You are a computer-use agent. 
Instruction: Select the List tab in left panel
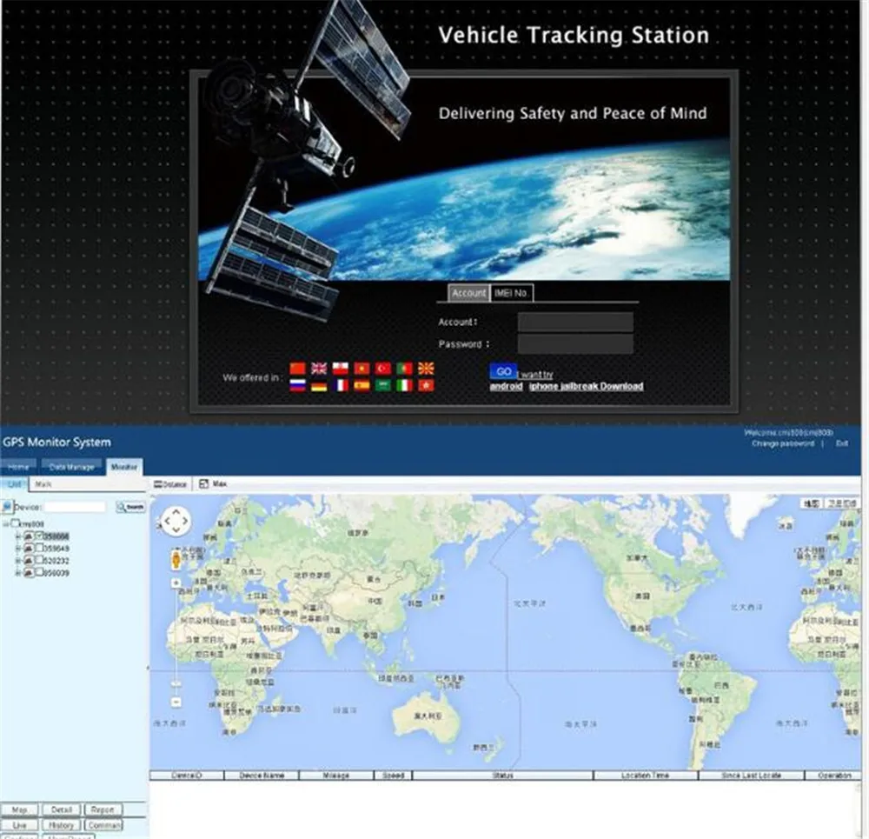(14, 484)
